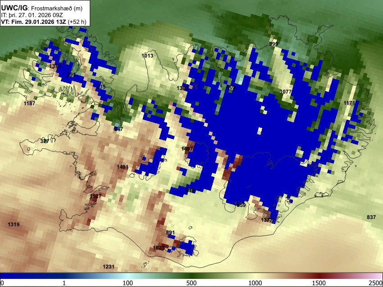Click the 1231 value south of Iceland

coord(109,267)
